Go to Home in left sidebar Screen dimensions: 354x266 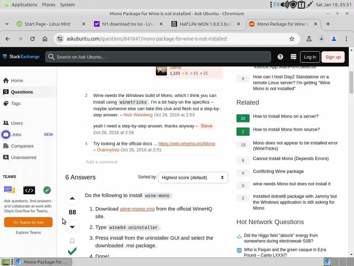click(28, 80)
